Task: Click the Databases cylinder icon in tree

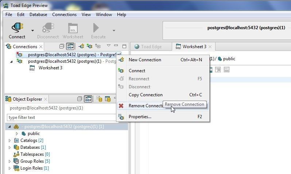Action: (x=16, y=147)
